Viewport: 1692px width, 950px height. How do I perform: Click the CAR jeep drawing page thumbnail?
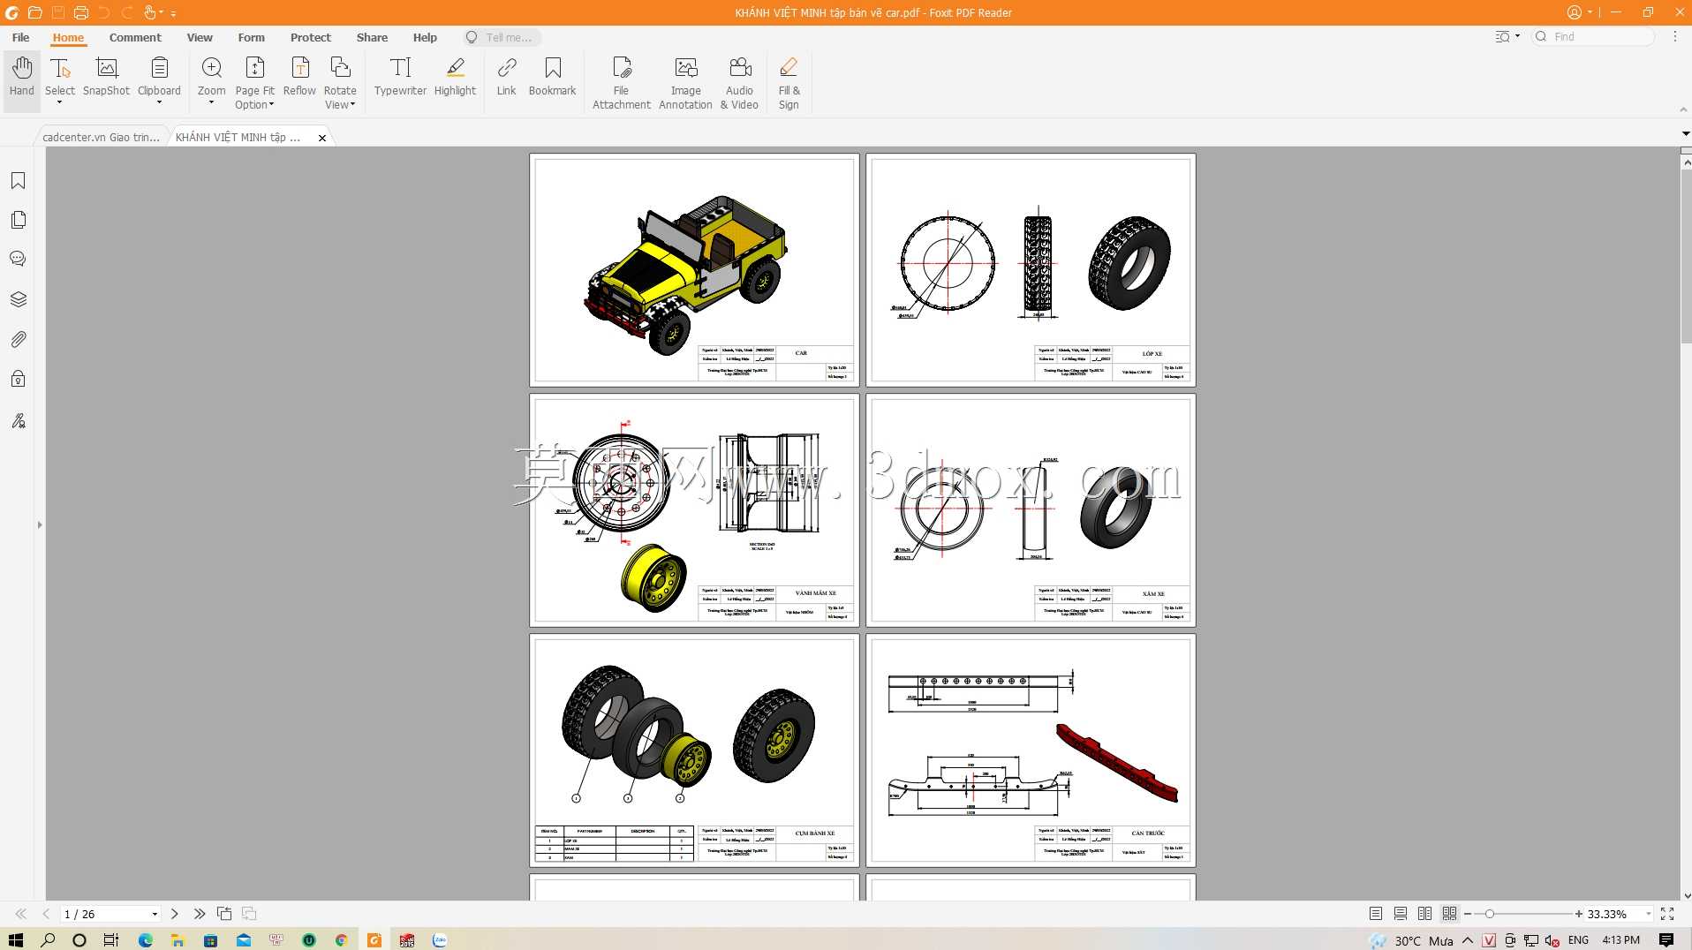pyautogui.click(x=694, y=270)
